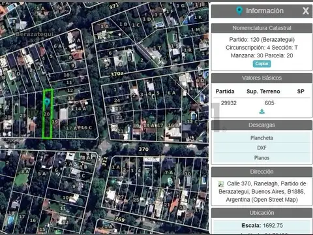Click the Descargas section header
The image size is (313, 235).
[x=261, y=125]
